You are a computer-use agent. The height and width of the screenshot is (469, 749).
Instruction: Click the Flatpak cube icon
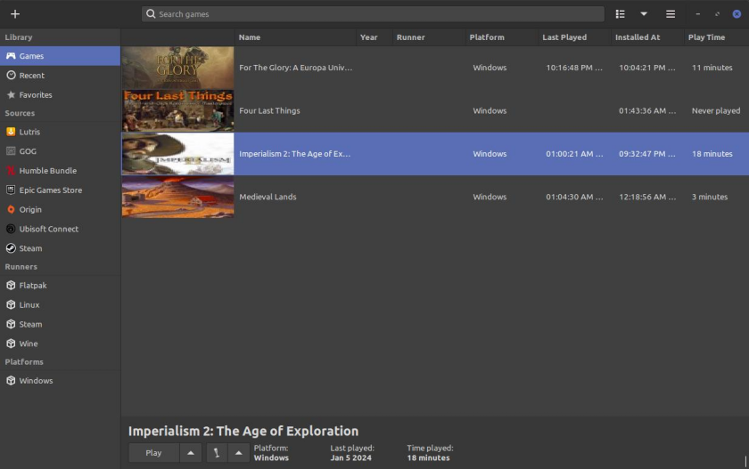pyautogui.click(x=11, y=285)
